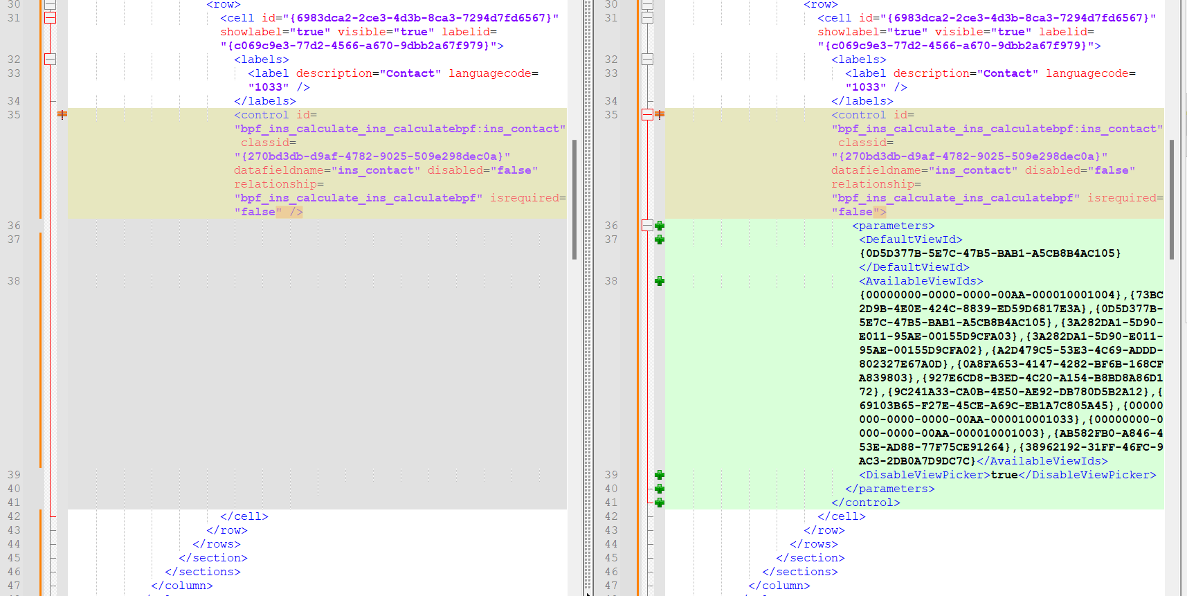The width and height of the screenshot is (1187, 596).
Task: Click the green added-line plus on line 37
Action: pyautogui.click(x=660, y=240)
